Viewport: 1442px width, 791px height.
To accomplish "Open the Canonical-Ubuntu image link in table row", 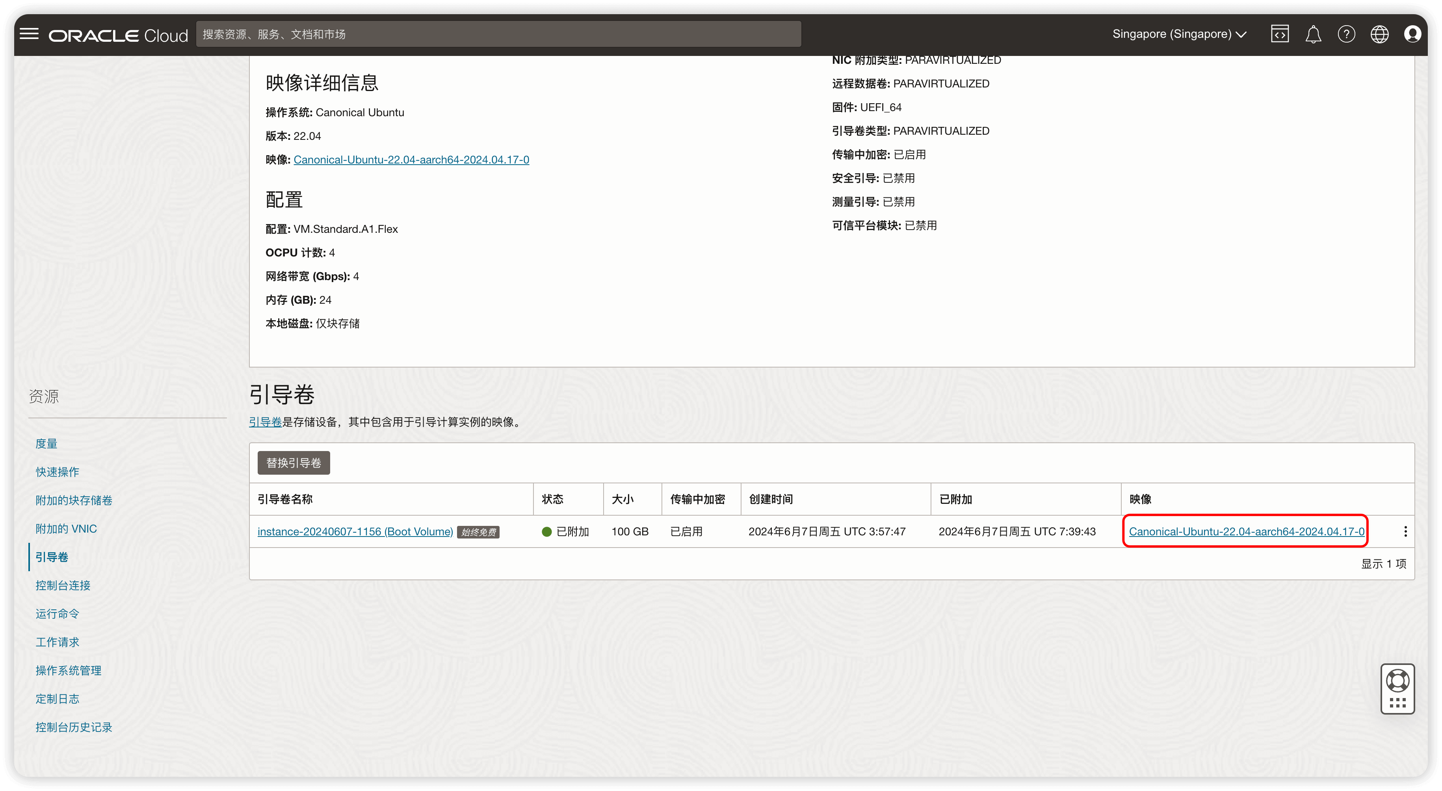I will [1247, 531].
